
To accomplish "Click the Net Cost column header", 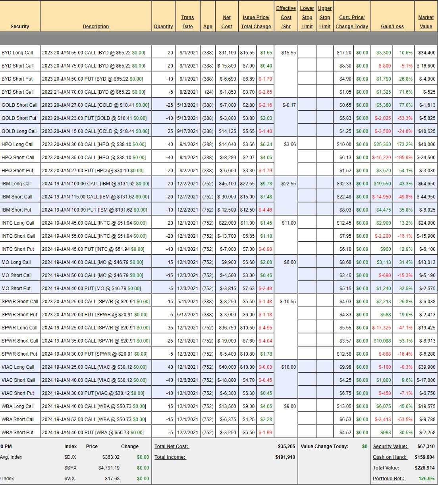I will pos(227,22).
